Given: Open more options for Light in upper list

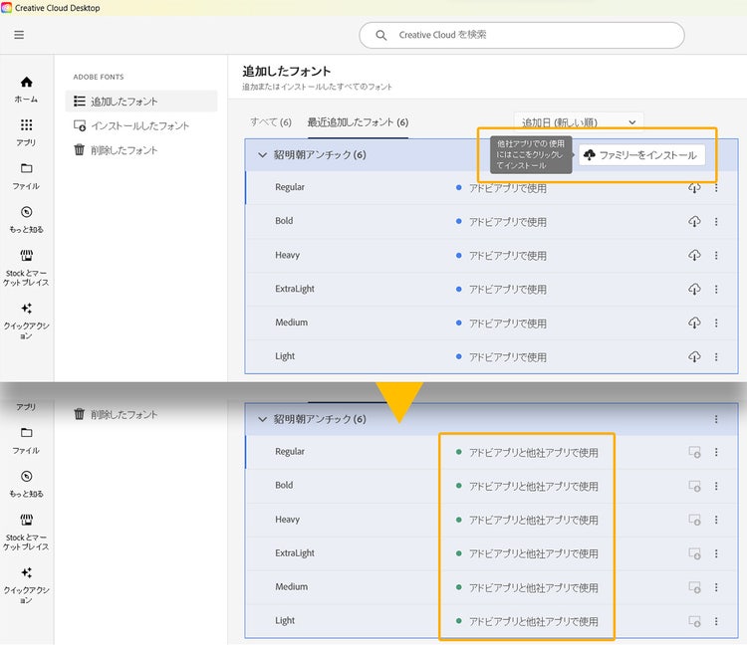Looking at the screenshot, I should pyautogui.click(x=716, y=356).
